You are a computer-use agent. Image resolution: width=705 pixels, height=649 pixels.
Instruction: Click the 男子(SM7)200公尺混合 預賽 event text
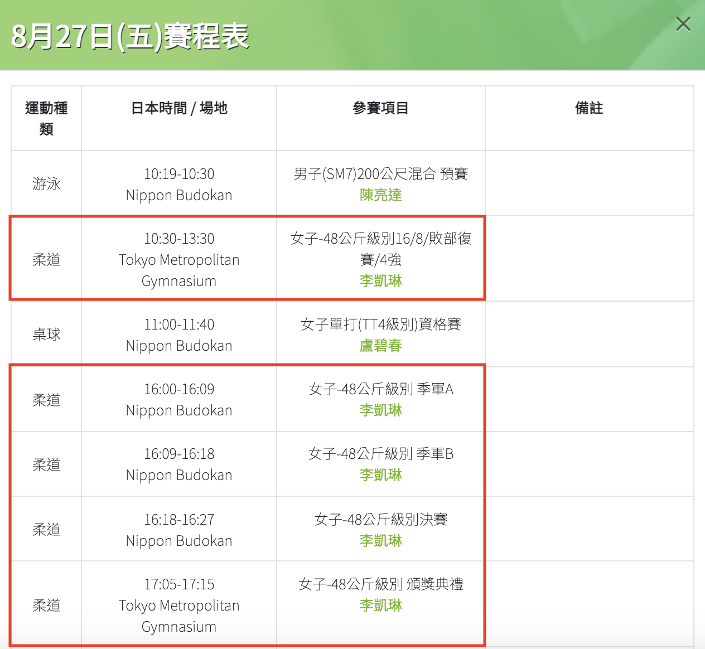tap(380, 174)
